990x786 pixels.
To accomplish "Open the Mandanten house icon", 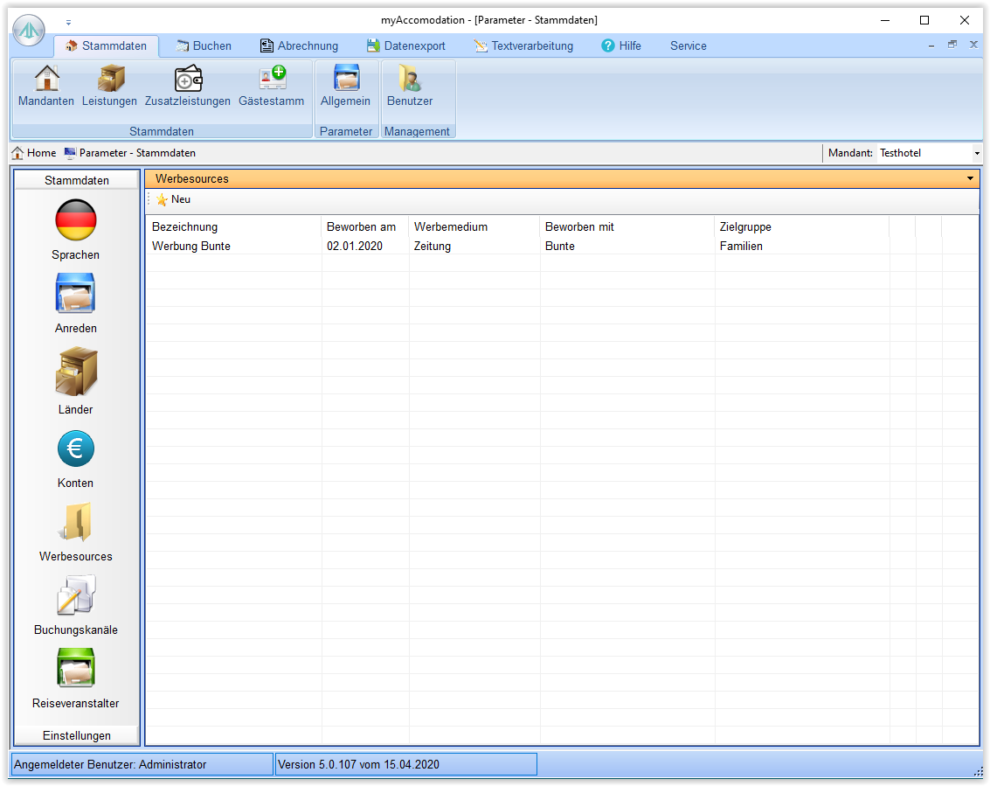I will [x=46, y=79].
